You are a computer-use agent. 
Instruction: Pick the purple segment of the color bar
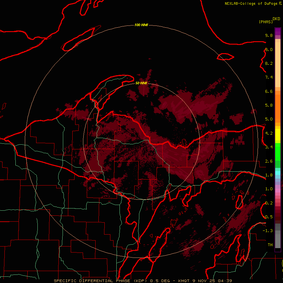tap(278, 31)
